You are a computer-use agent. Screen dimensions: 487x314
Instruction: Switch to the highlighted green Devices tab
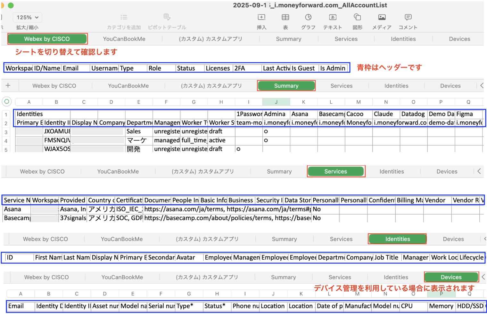coord(451,277)
